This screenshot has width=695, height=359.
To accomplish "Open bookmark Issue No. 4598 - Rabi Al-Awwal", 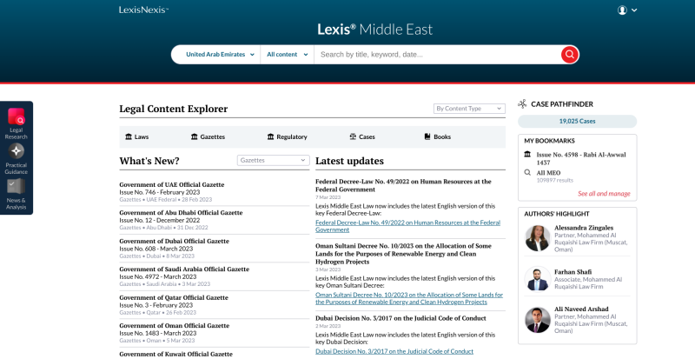I will pyautogui.click(x=581, y=158).
